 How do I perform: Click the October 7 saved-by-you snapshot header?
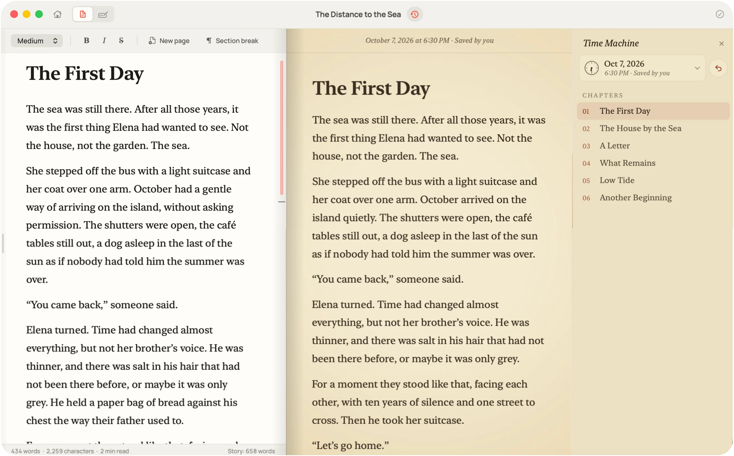pos(429,40)
